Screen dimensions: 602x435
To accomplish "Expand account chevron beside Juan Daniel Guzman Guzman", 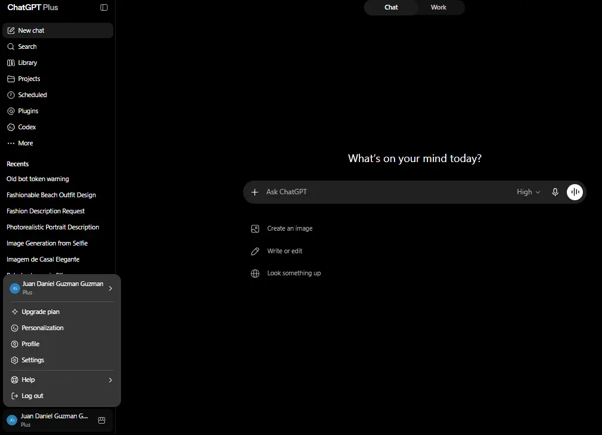I will click(x=110, y=288).
